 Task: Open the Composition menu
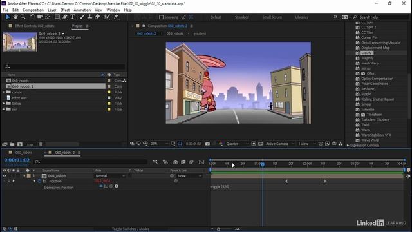[33, 10]
